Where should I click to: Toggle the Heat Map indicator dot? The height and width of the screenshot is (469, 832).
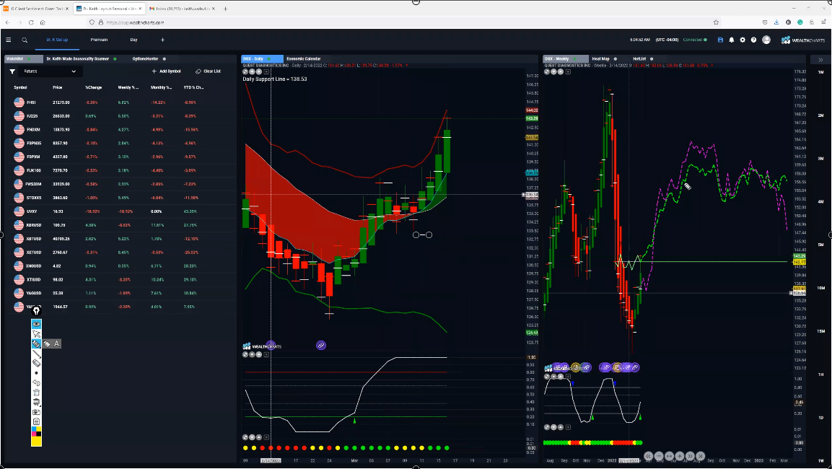pos(615,59)
